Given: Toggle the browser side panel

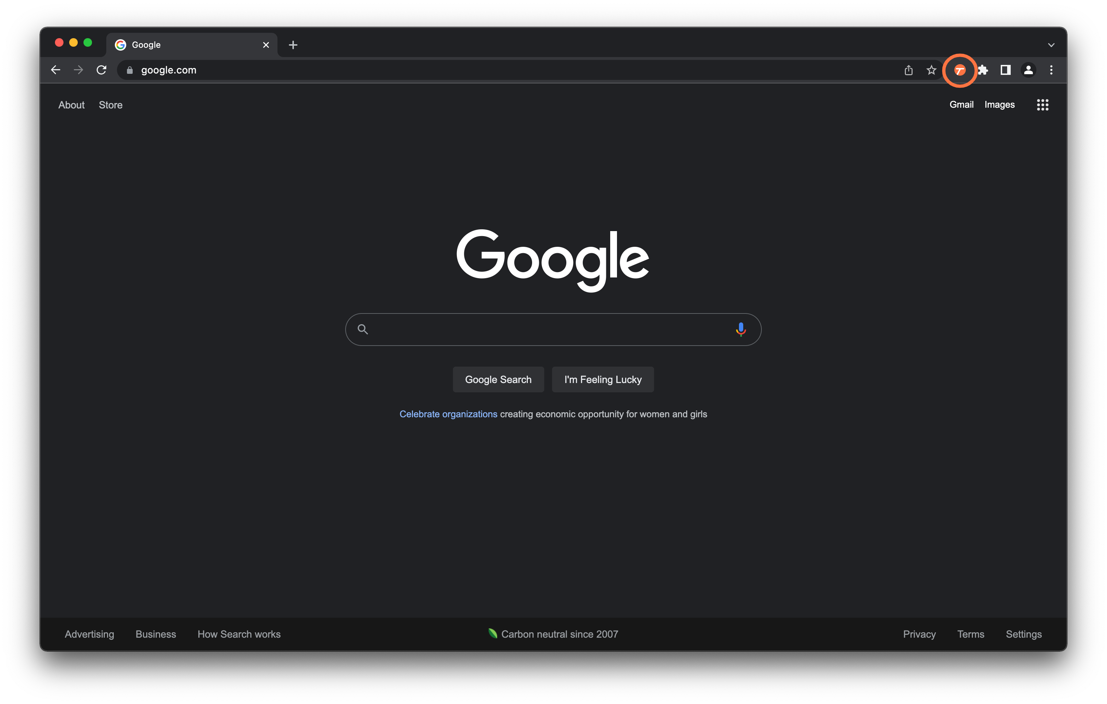Looking at the screenshot, I should (x=1005, y=70).
